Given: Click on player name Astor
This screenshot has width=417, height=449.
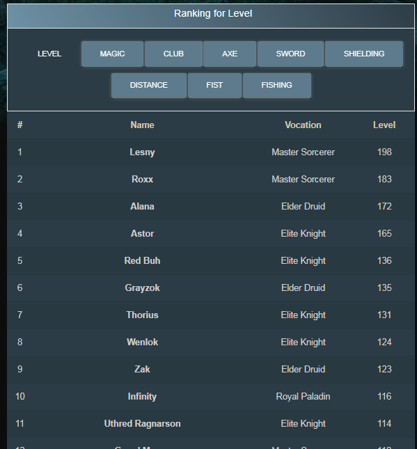Looking at the screenshot, I should tap(142, 234).
